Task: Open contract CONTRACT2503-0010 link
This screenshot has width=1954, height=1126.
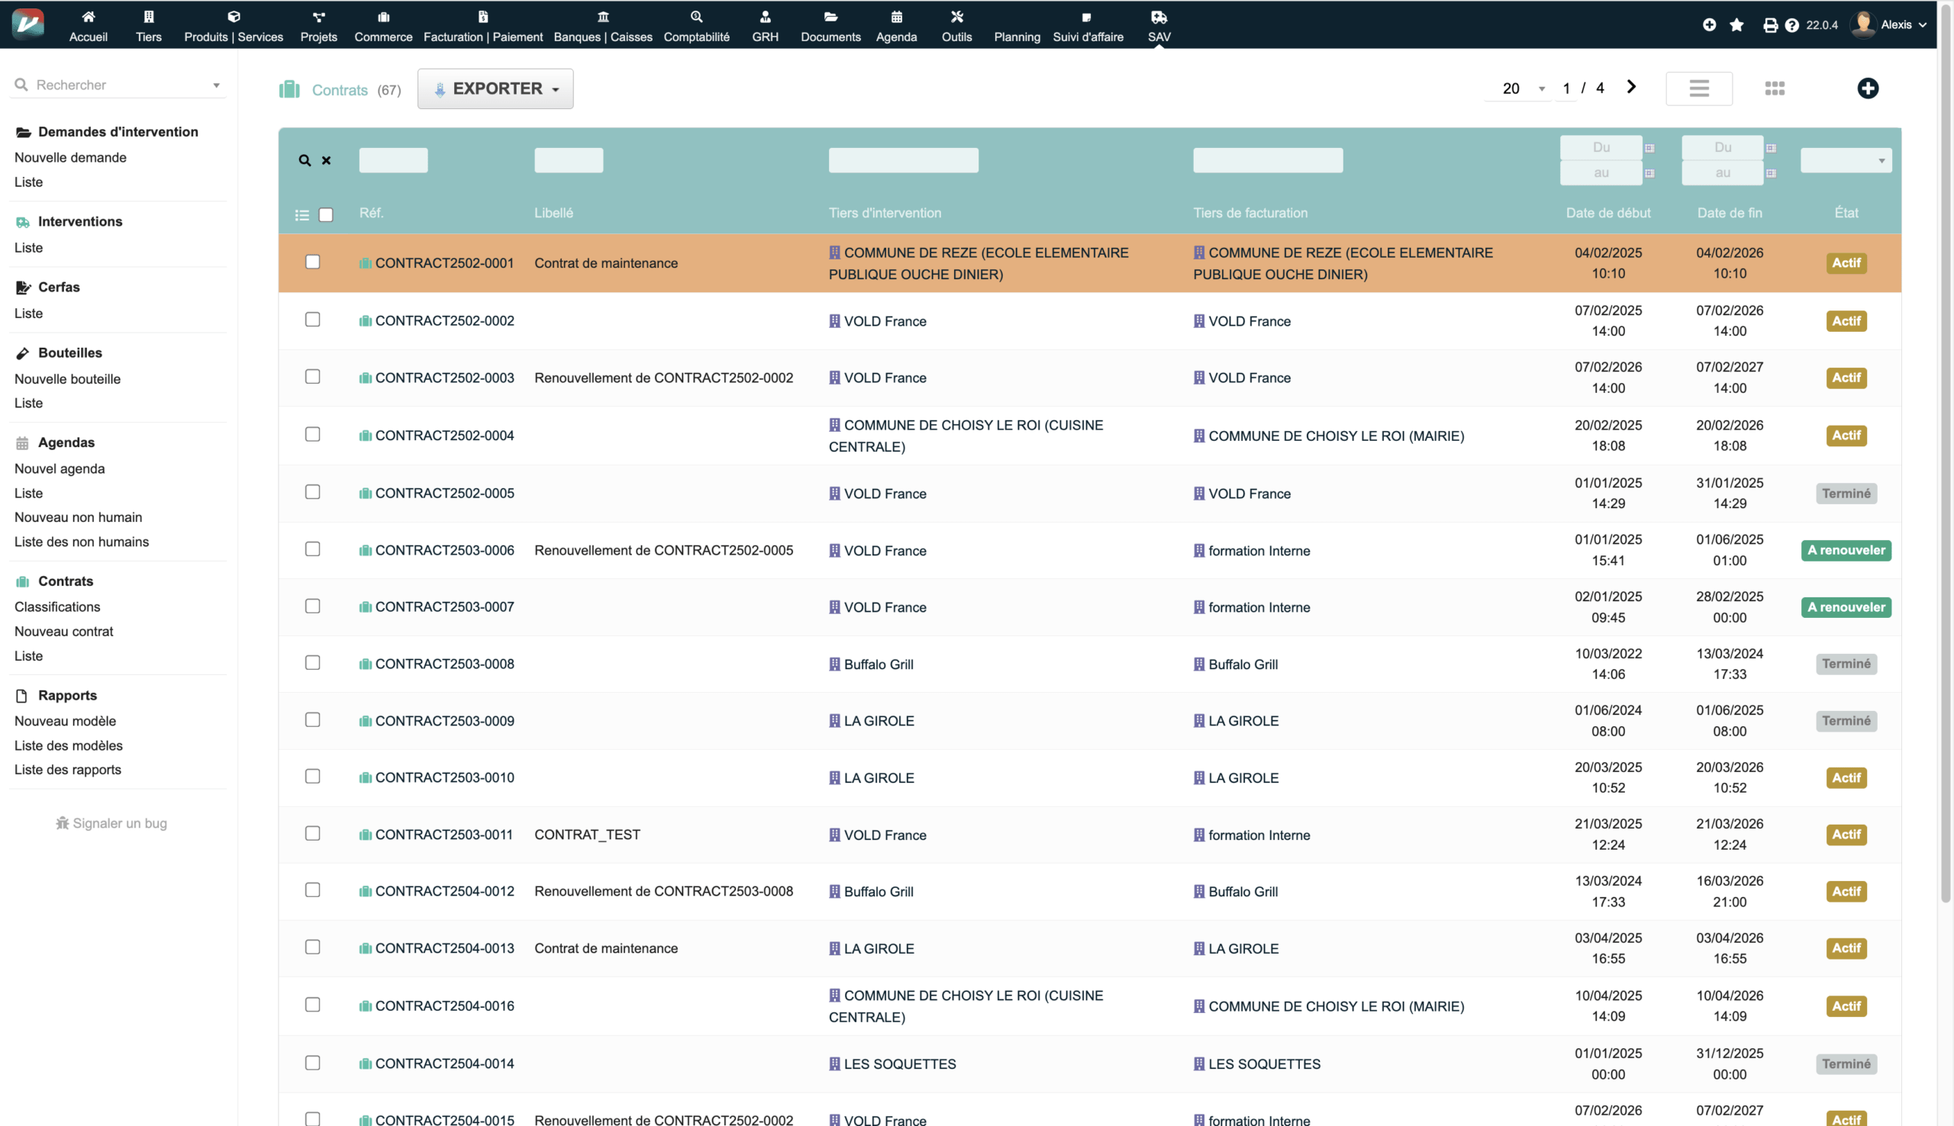Action: (444, 777)
